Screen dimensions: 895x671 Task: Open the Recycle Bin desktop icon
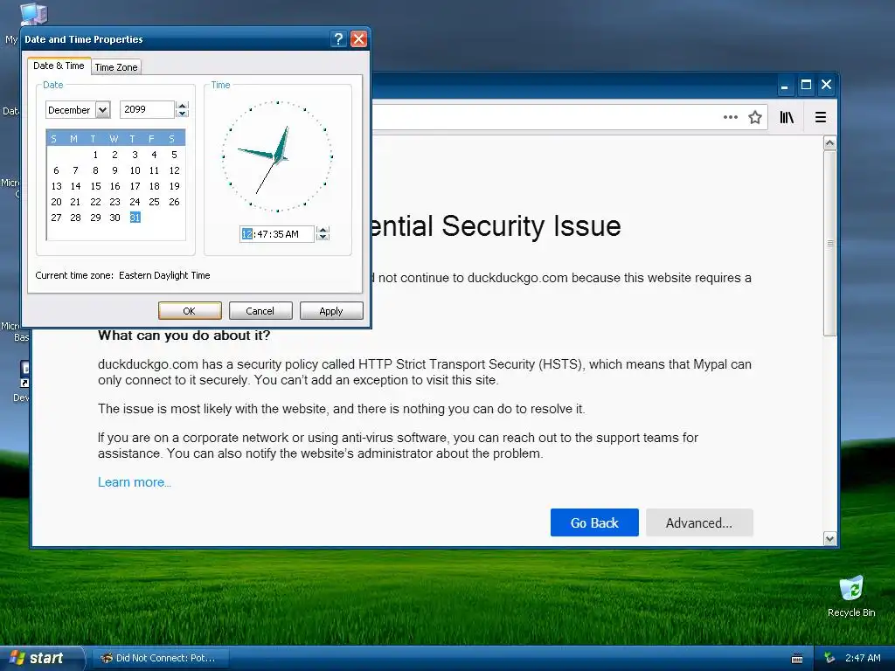(x=851, y=596)
